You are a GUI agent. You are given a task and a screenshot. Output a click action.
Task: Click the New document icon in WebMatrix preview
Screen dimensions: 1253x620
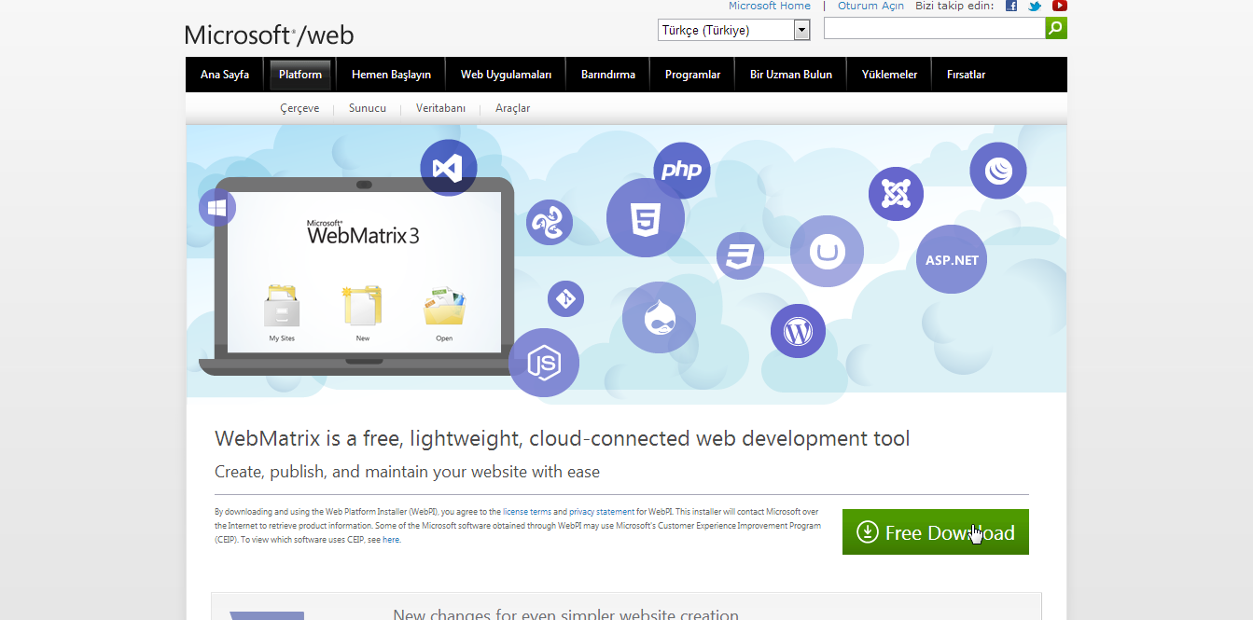[x=362, y=308]
